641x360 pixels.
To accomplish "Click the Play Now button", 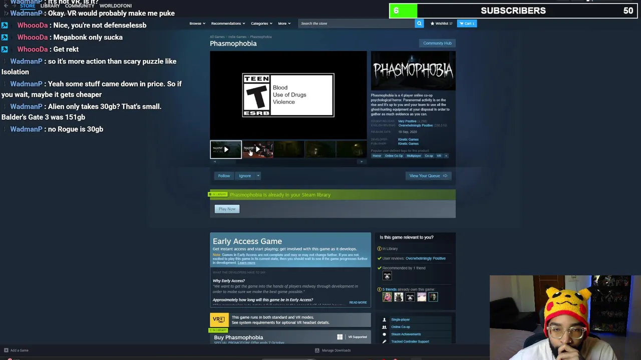I will point(227,209).
